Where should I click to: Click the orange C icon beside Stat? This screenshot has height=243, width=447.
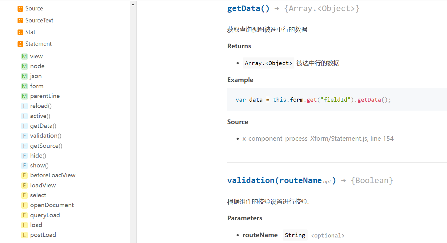click(x=20, y=33)
